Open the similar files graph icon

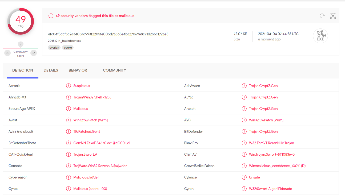(333, 16)
